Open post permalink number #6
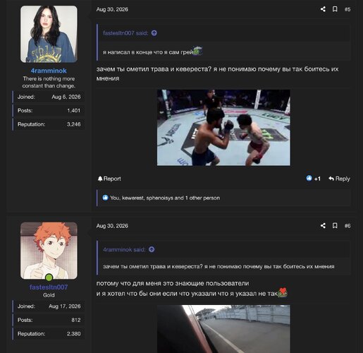 pos(347,226)
